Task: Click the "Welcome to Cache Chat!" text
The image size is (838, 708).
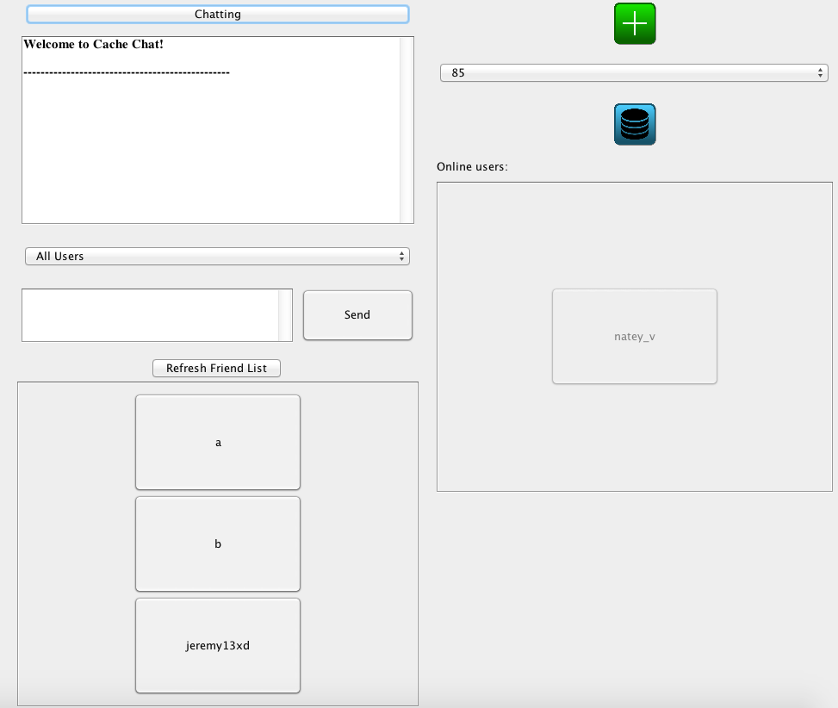Action: point(93,44)
